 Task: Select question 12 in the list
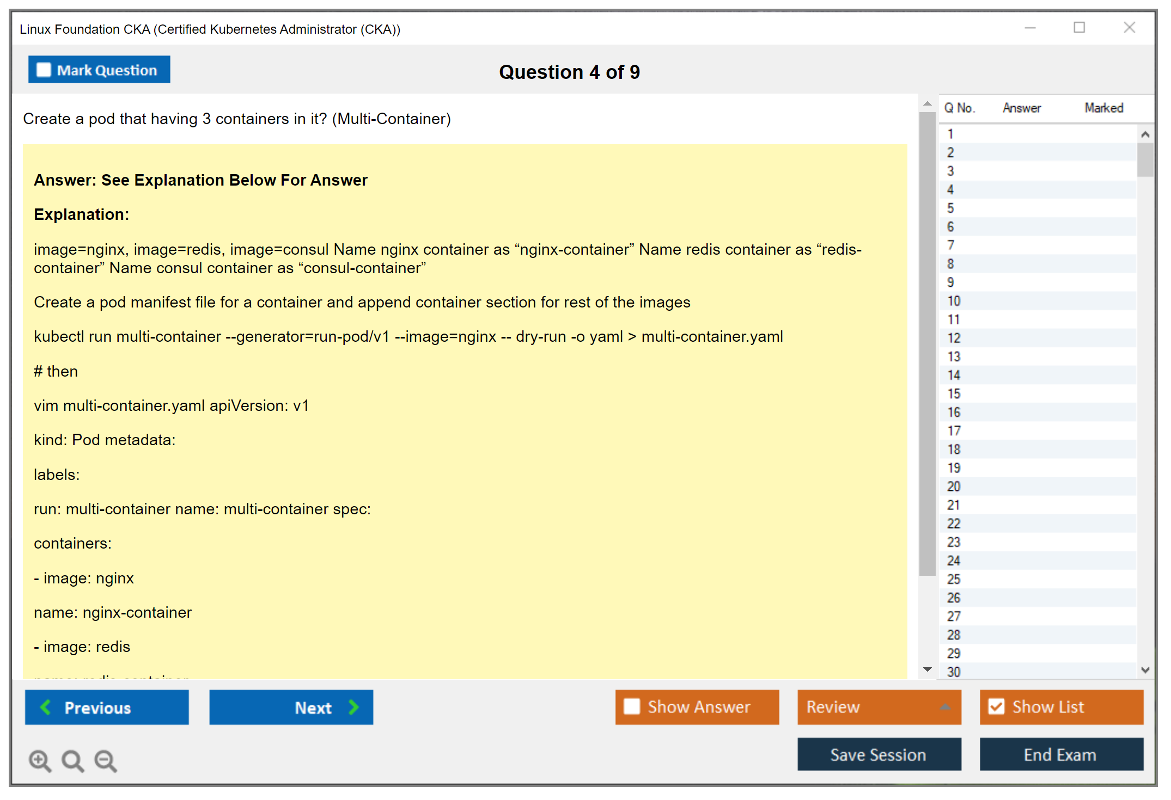(954, 338)
